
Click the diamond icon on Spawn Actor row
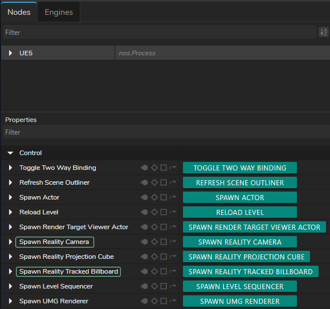[x=154, y=197]
